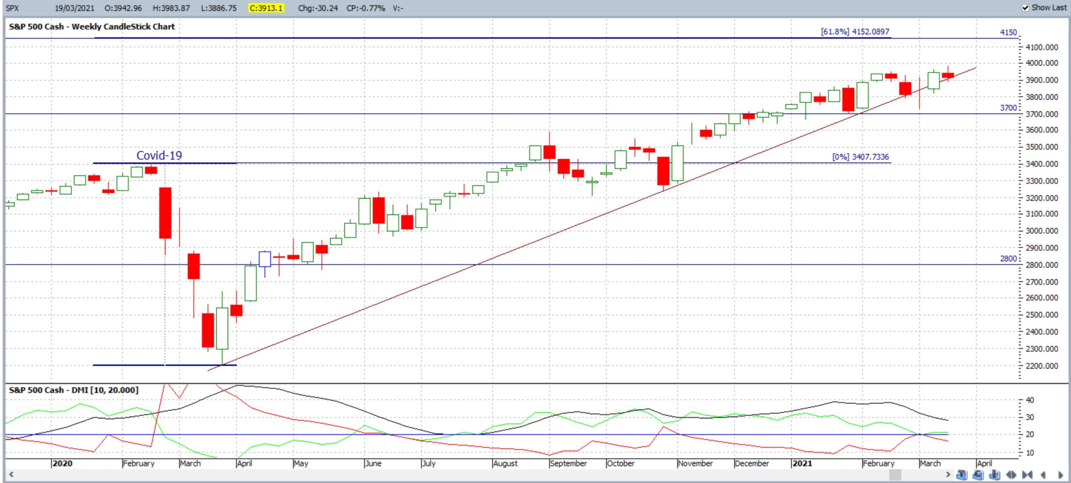Click the horizontal scrollbar right arrow
This screenshot has height=483, width=1071.
tap(947, 474)
